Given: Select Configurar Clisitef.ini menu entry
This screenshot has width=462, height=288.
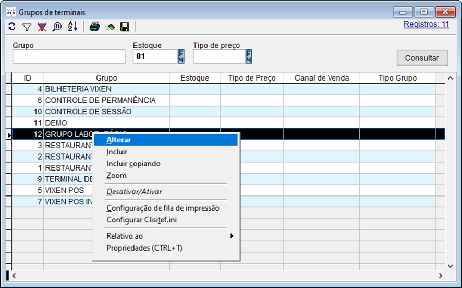Looking at the screenshot, I should 142,220.
